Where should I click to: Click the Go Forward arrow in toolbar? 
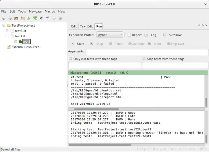point(10,18)
